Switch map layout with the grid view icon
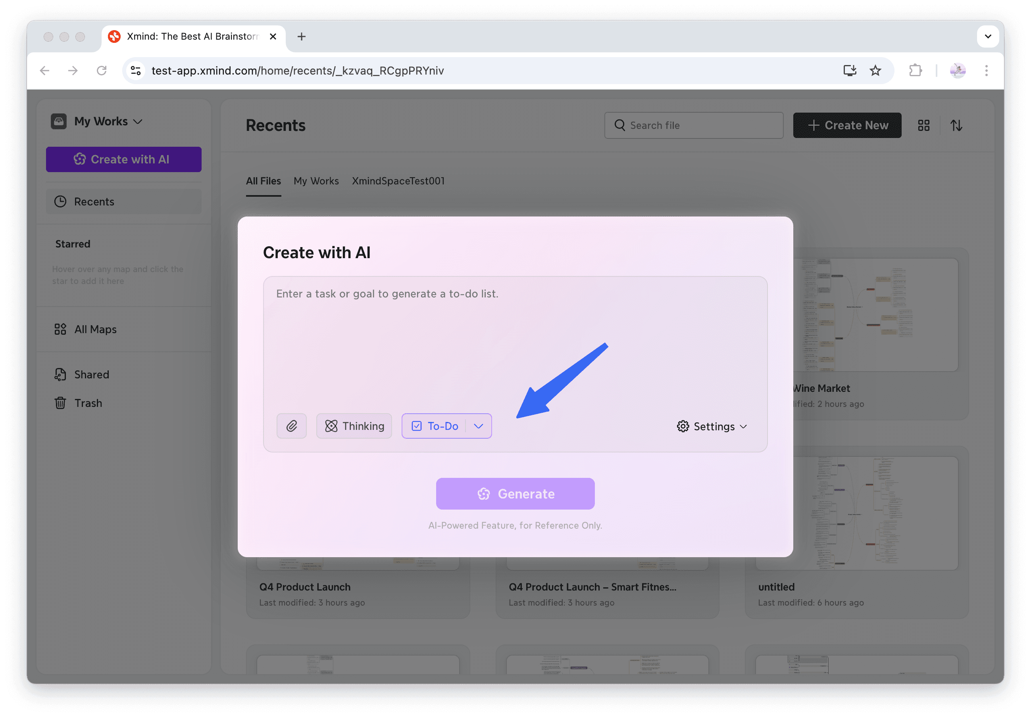1031x717 pixels. pos(924,125)
